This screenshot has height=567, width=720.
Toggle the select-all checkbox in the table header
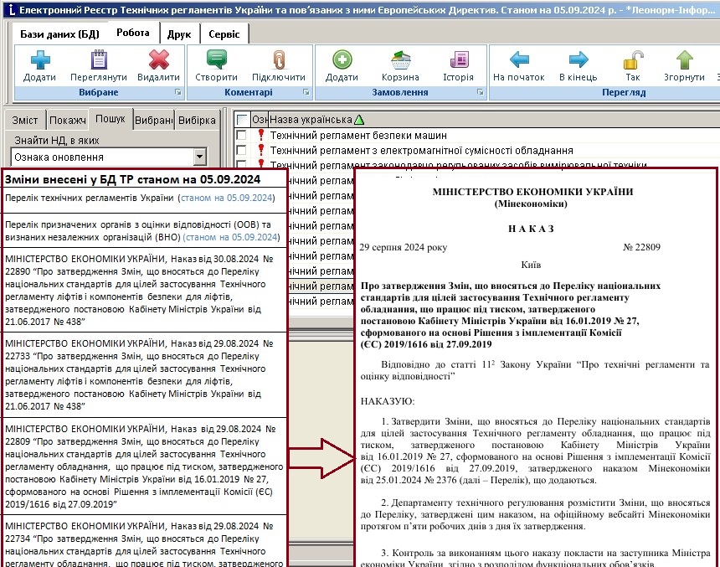click(242, 120)
